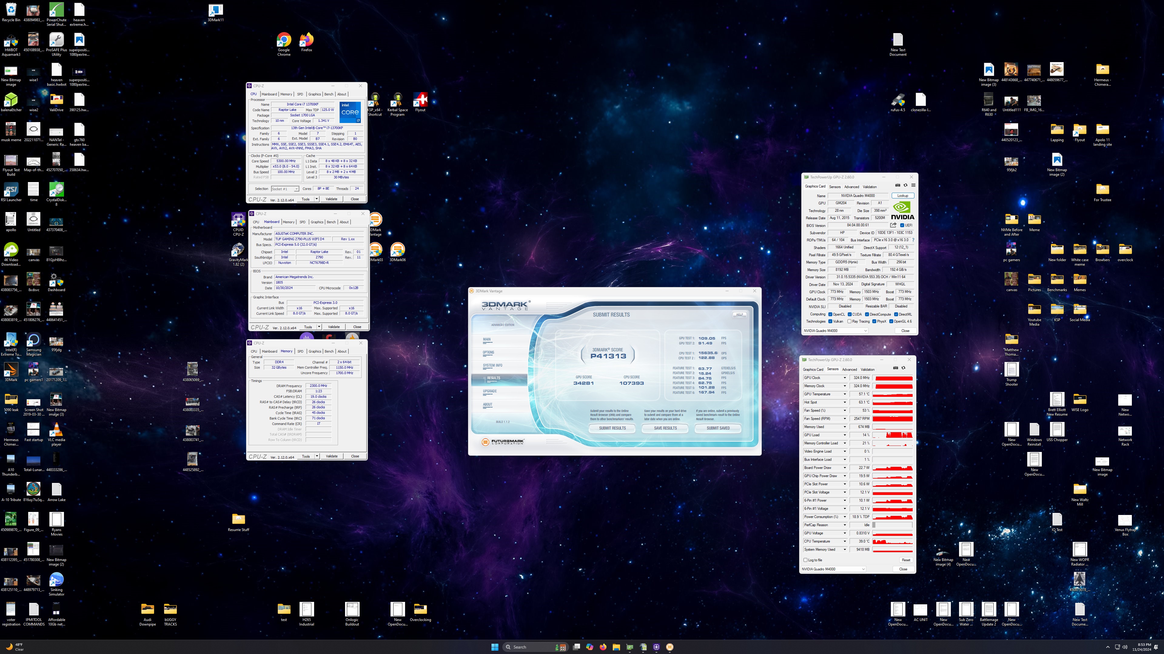This screenshot has height=654, width=1164.
Task: Select the balenaEtcher desktop icon
Action: point(11,102)
